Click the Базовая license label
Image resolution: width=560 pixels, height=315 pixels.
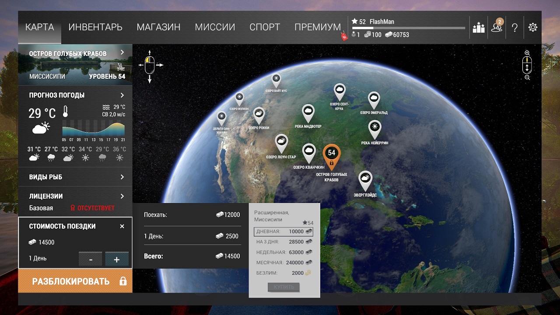pyautogui.click(x=41, y=208)
